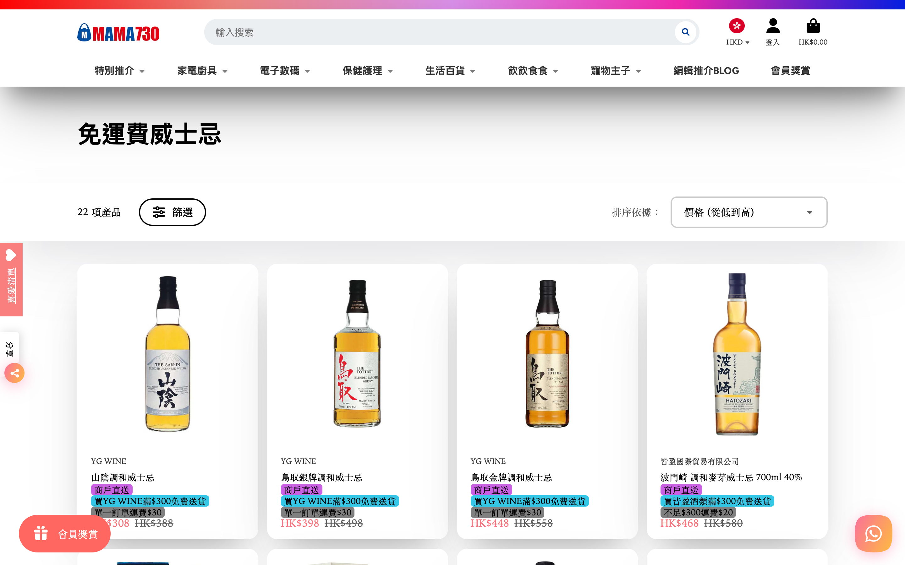Open the 山陰調和威士忌 product link
This screenshot has width=905, height=565.
tap(123, 477)
